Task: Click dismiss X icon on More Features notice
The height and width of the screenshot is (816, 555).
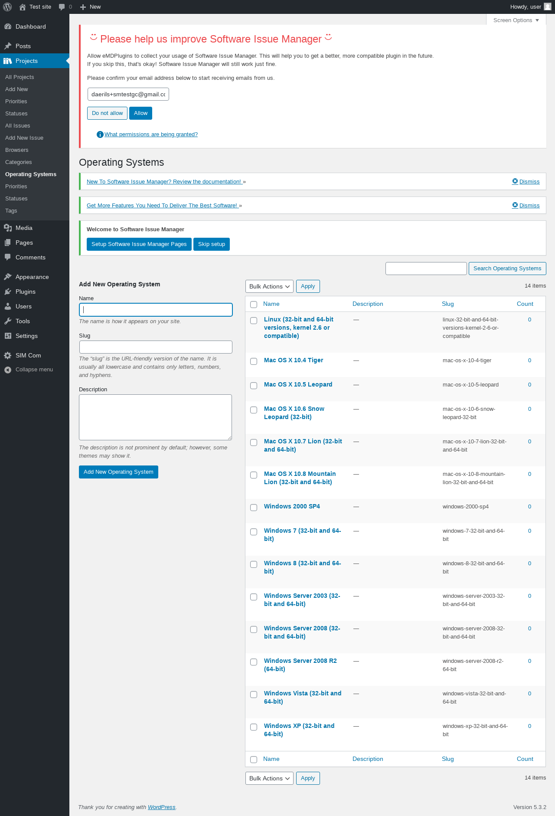Action: (515, 205)
